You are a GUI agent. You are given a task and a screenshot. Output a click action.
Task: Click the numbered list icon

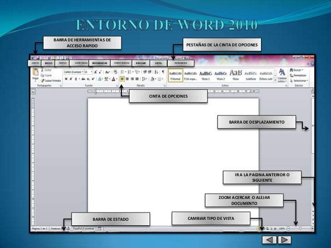[x=130, y=72]
